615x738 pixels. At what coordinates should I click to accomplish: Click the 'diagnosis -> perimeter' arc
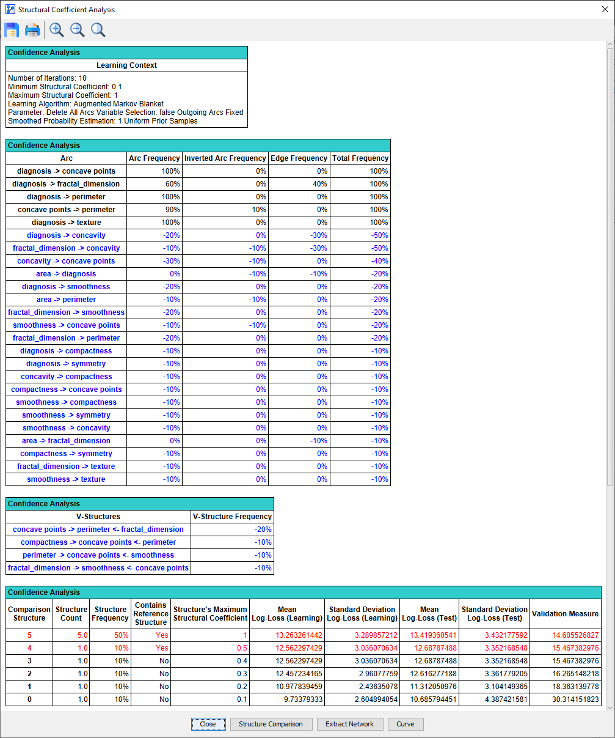tap(66, 197)
